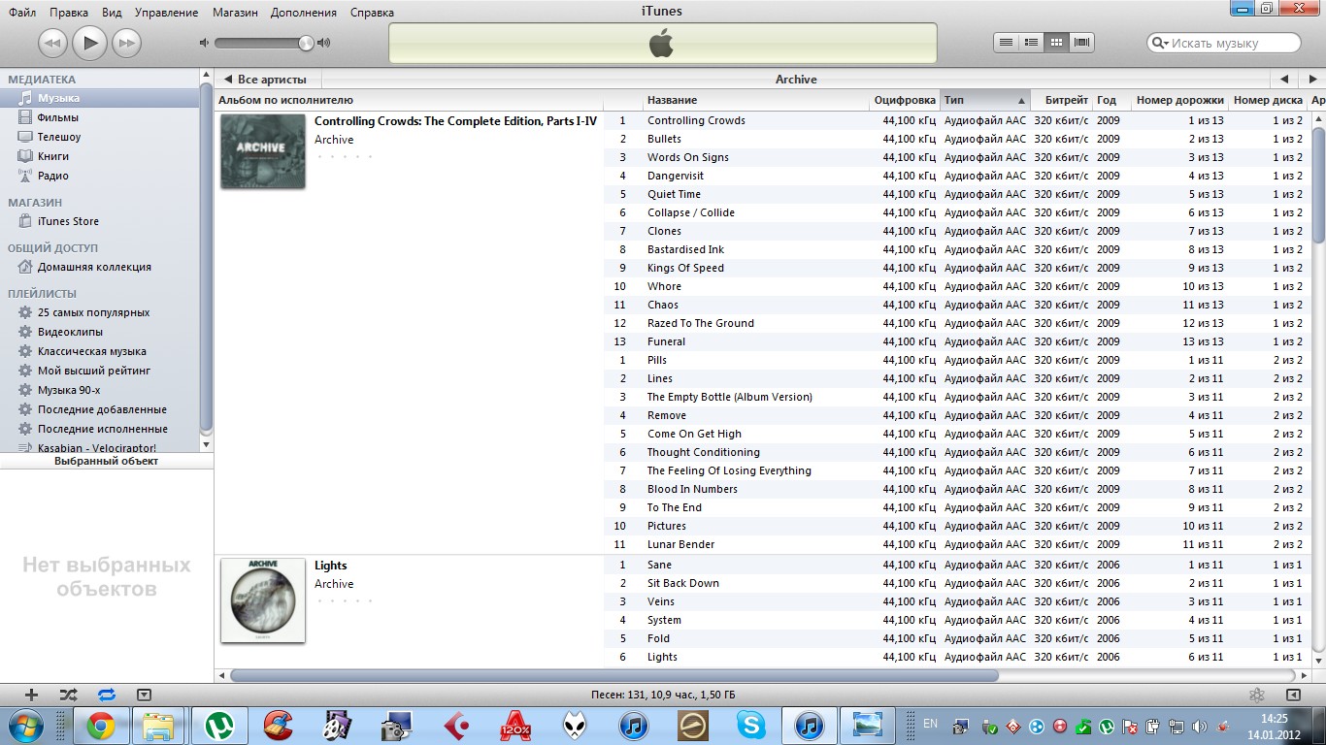
Task: Go back to Все артисты
Action: pos(266,80)
